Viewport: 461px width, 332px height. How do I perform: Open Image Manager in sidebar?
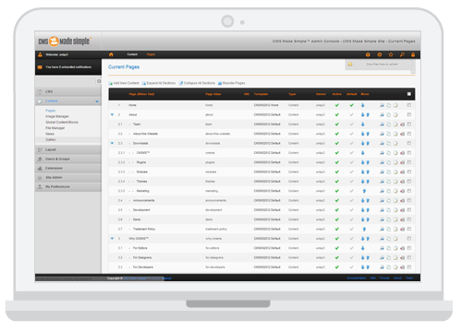click(x=57, y=116)
